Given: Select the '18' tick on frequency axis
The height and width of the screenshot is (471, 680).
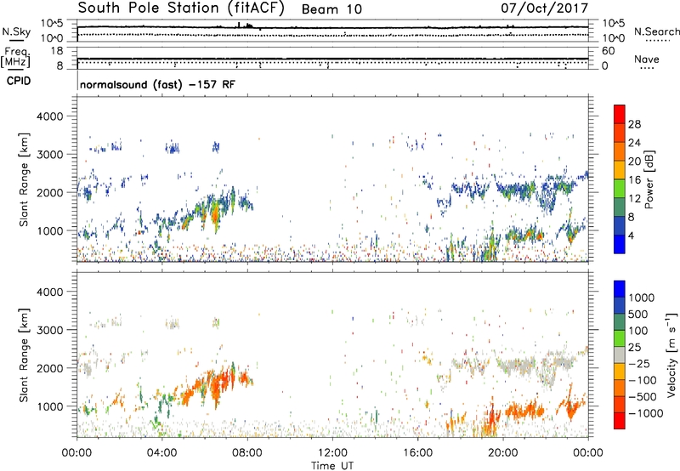Looking at the screenshot, I should pyautogui.click(x=57, y=51).
